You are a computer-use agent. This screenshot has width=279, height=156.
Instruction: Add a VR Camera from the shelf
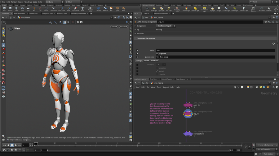pyautogui.click(x=262, y=9)
